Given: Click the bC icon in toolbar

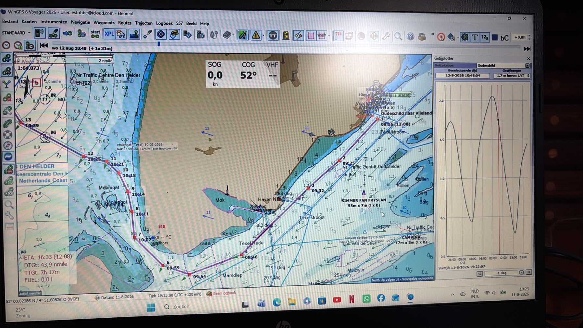Looking at the screenshot, I should 504,38.
